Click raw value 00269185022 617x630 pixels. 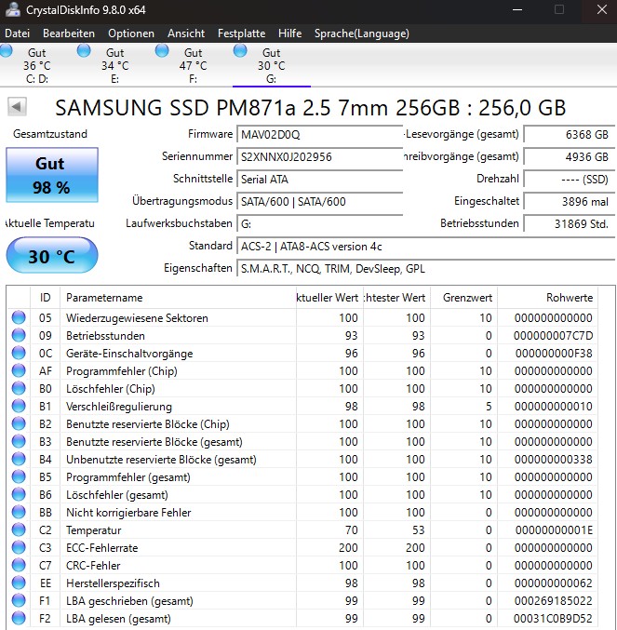coord(553,600)
